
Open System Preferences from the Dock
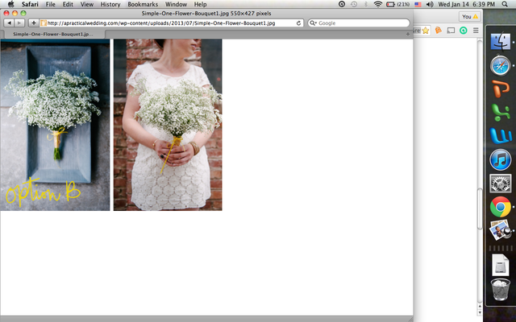coord(501,184)
